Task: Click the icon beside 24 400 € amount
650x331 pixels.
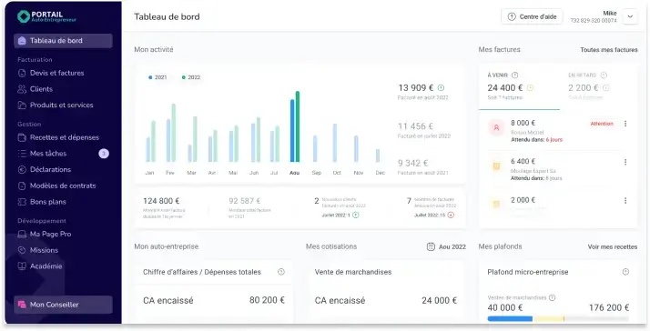Action: pos(530,88)
